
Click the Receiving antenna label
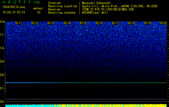click(62, 13)
